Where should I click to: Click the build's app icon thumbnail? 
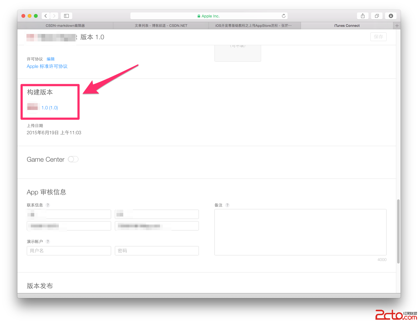pos(32,107)
